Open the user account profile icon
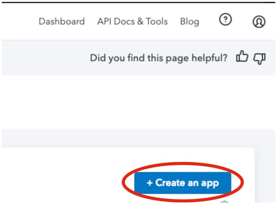The image size is (278, 205). point(259,22)
